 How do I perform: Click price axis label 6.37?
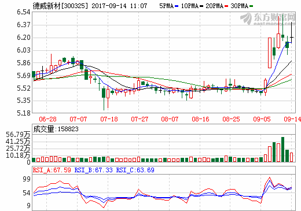(24, 25)
